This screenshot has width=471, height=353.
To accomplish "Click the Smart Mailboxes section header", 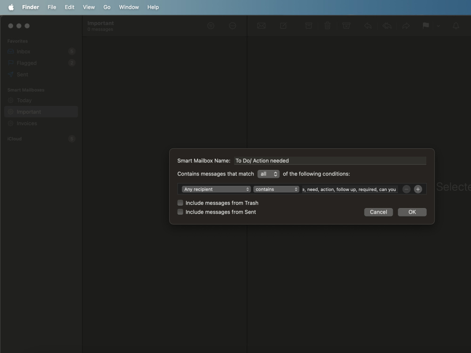I will pos(26,90).
